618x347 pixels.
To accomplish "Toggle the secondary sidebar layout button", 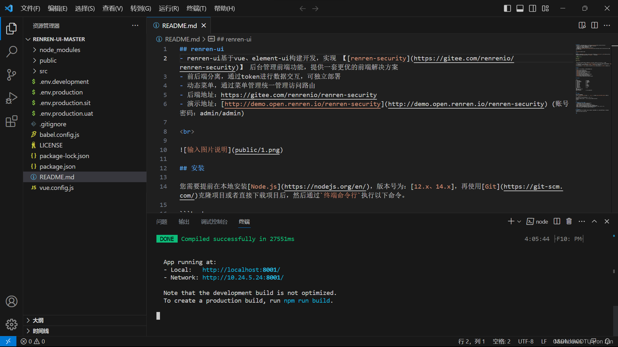I will (x=532, y=8).
